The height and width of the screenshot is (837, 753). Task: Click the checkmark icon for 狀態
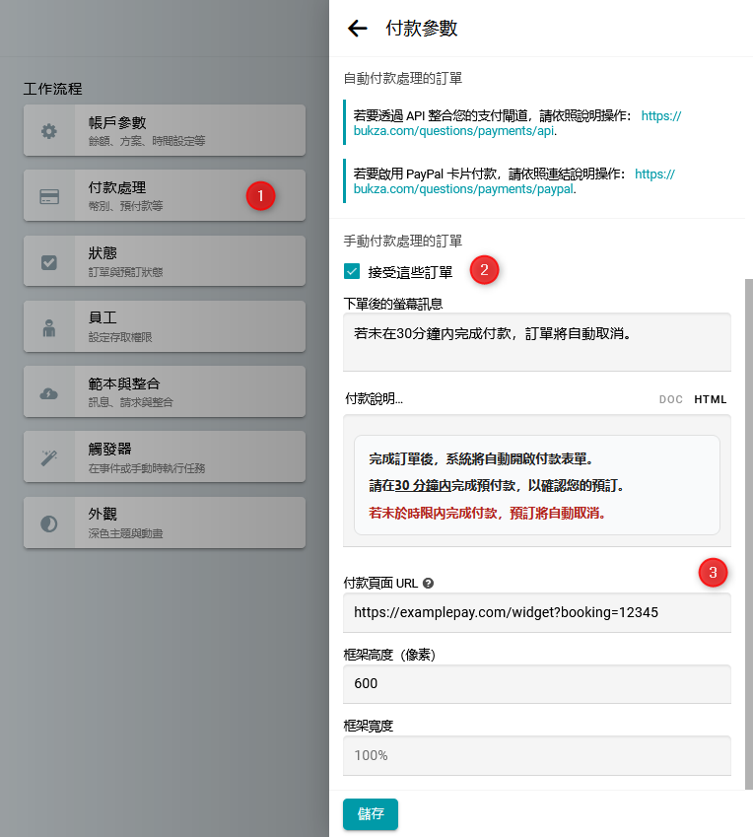pyautogui.click(x=49, y=262)
